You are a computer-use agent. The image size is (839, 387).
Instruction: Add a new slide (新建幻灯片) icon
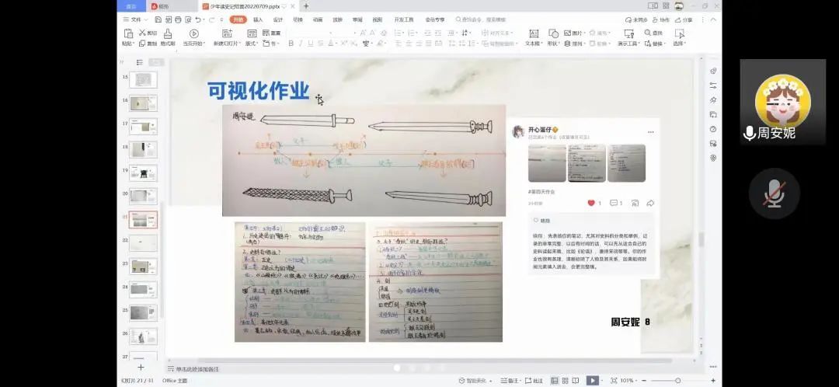pyautogui.click(x=228, y=33)
